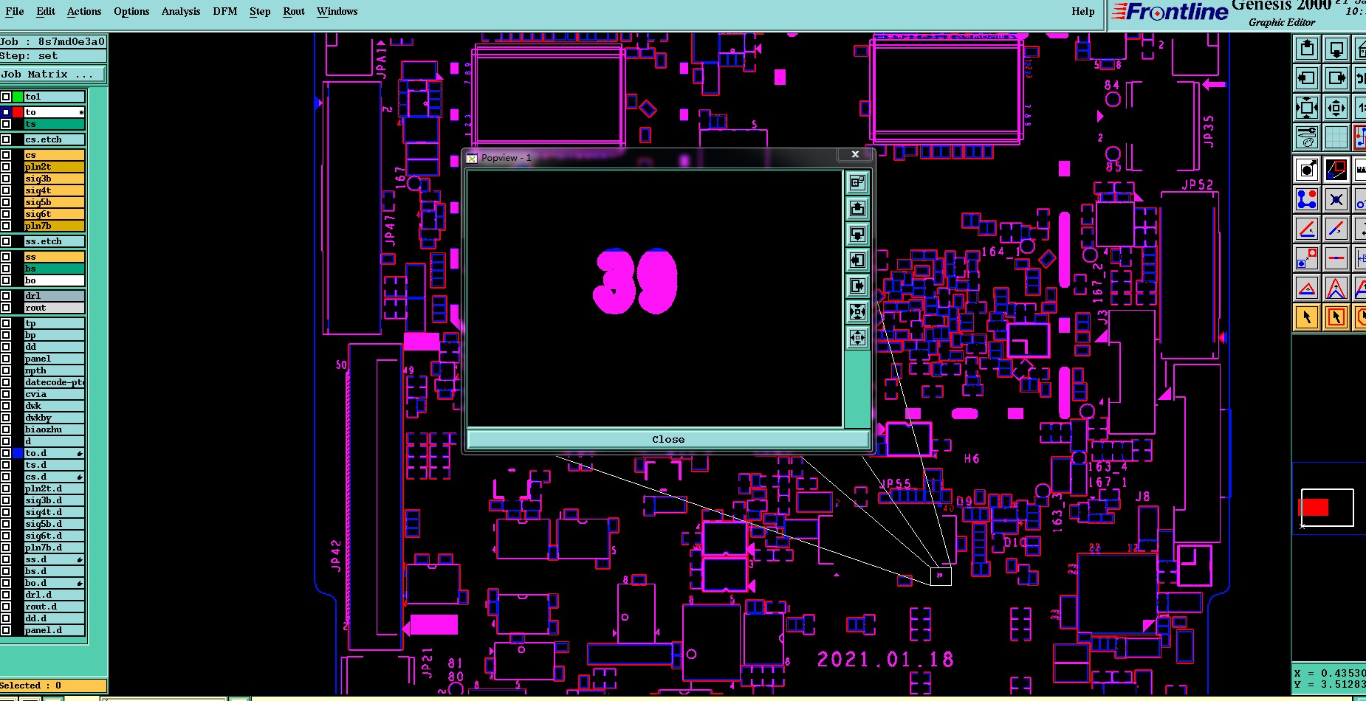1366x701 pixels.
Task: Select the plain arrow pointer tool
Action: (x=1307, y=317)
